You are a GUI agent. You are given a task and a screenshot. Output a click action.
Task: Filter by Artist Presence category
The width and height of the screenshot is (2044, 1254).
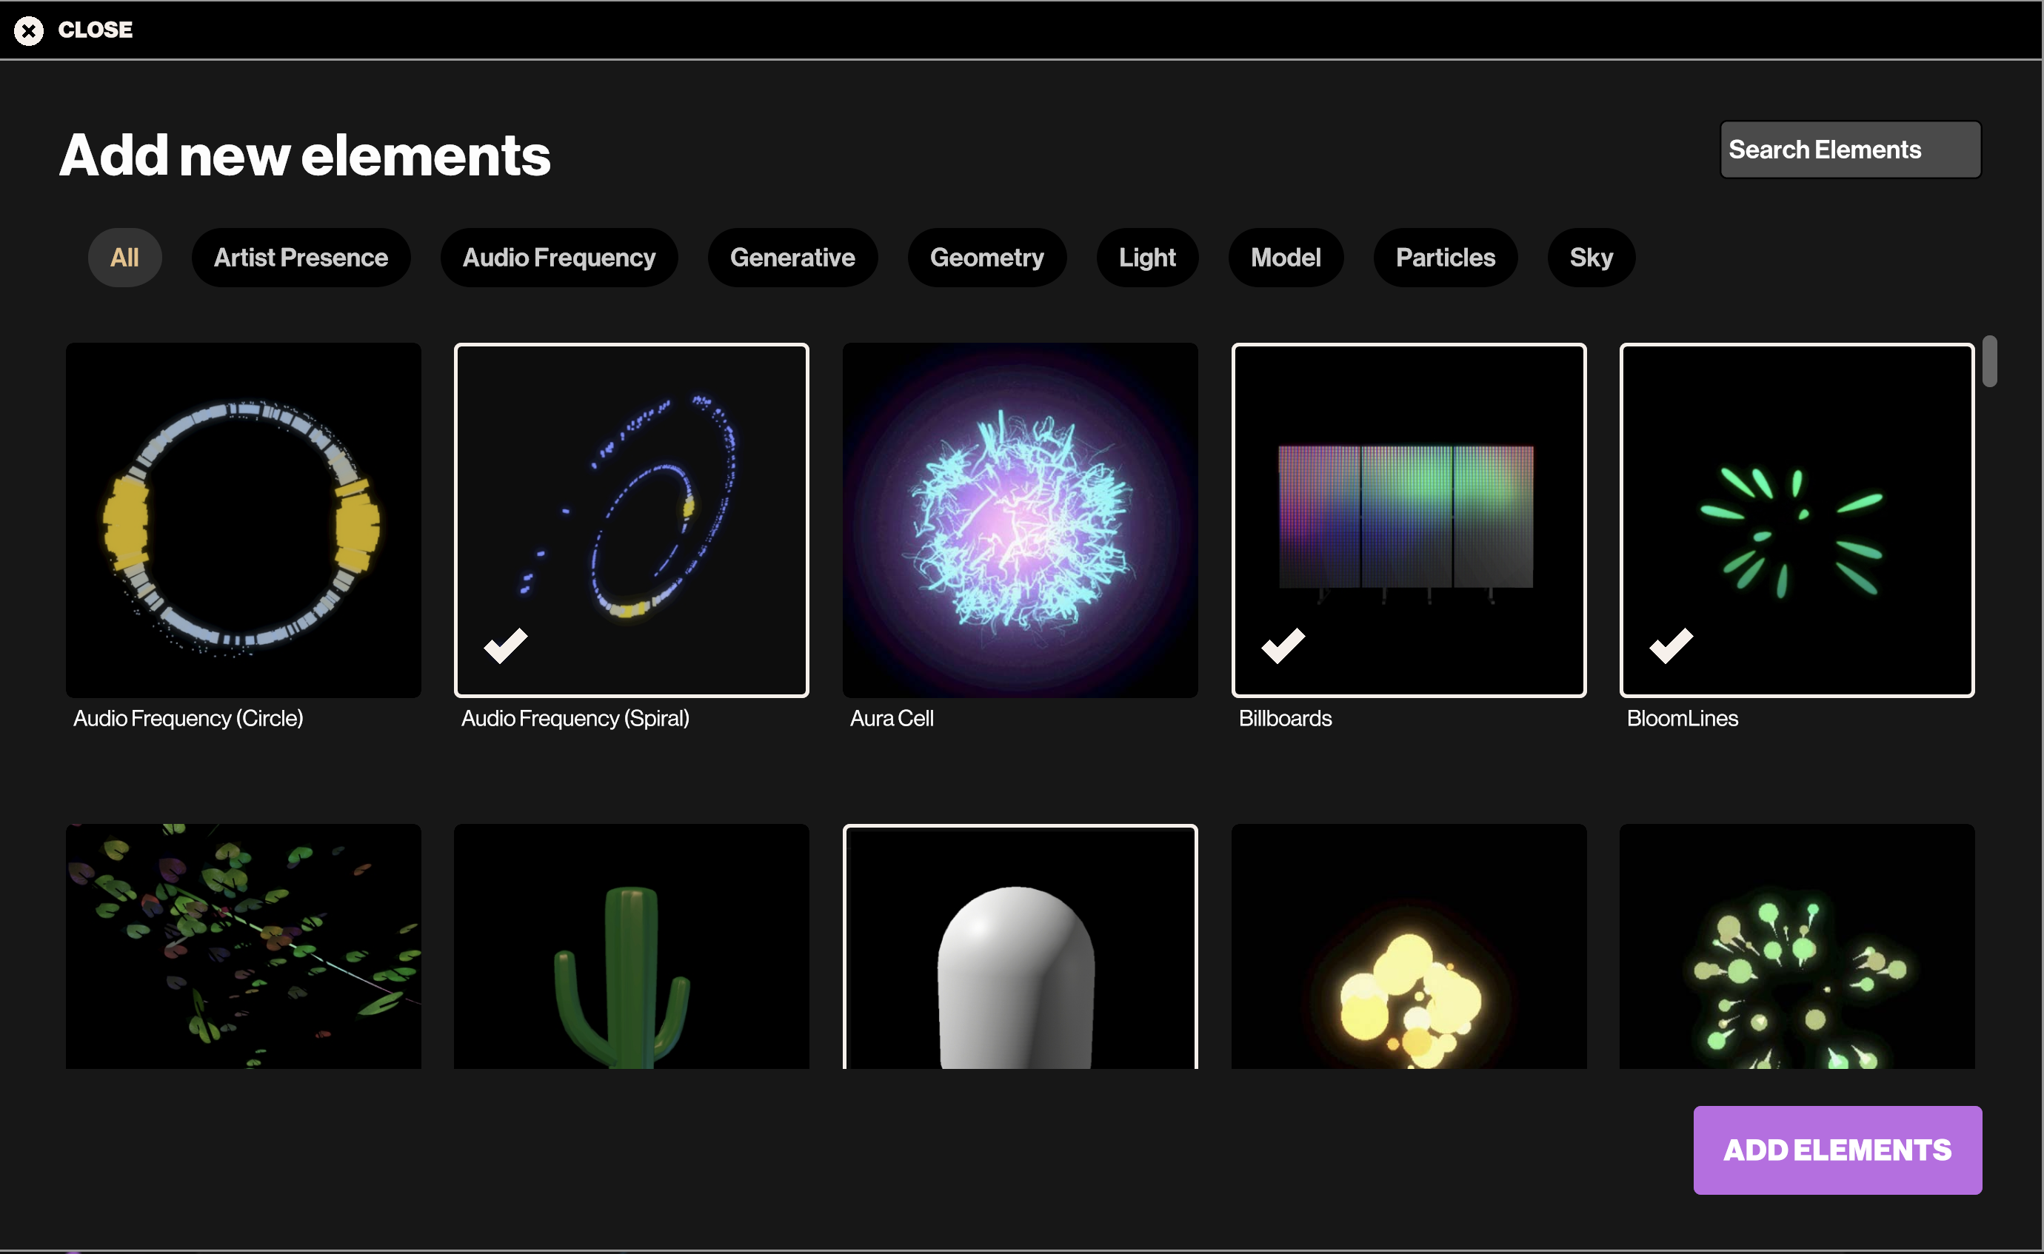300,257
